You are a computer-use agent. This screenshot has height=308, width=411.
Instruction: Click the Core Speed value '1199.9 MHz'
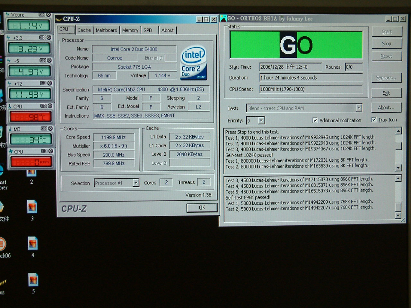pyautogui.click(x=113, y=137)
